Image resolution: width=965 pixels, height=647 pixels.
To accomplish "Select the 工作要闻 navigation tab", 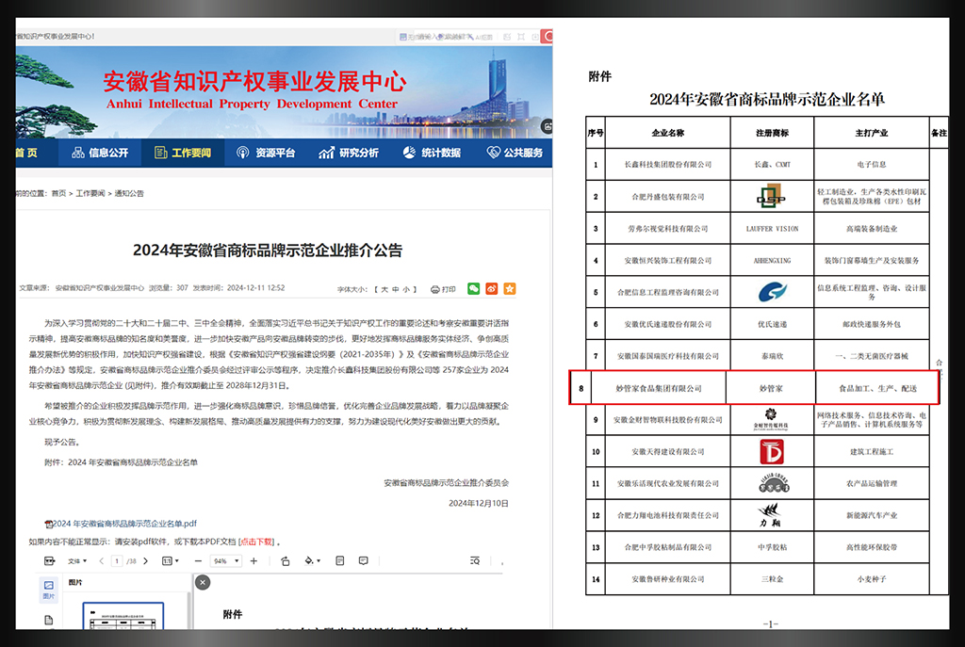I will tap(183, 153).
